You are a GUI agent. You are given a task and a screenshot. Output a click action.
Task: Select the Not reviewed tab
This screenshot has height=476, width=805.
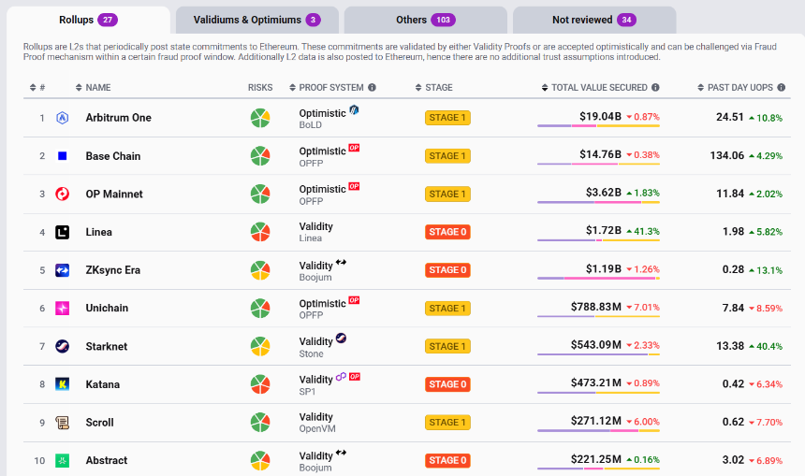(x=593, y=20)
